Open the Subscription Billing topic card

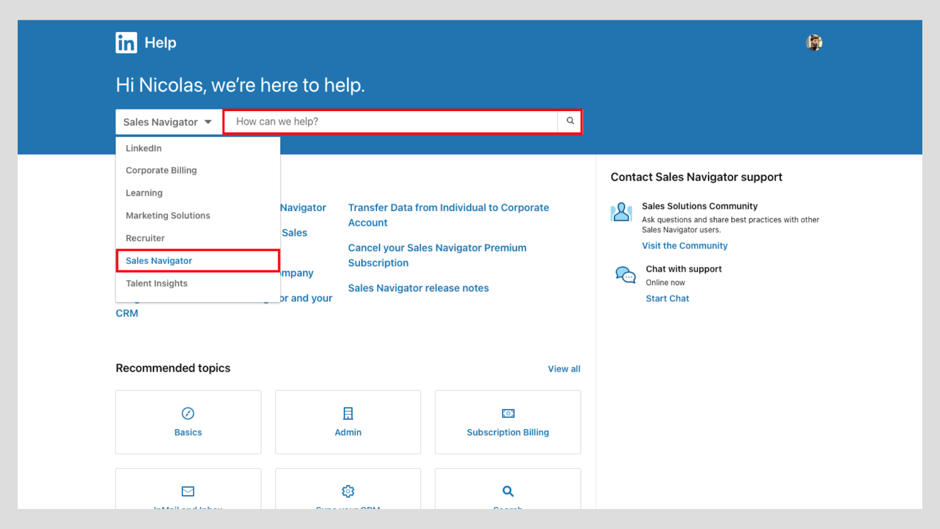click(x=508, y=422)
